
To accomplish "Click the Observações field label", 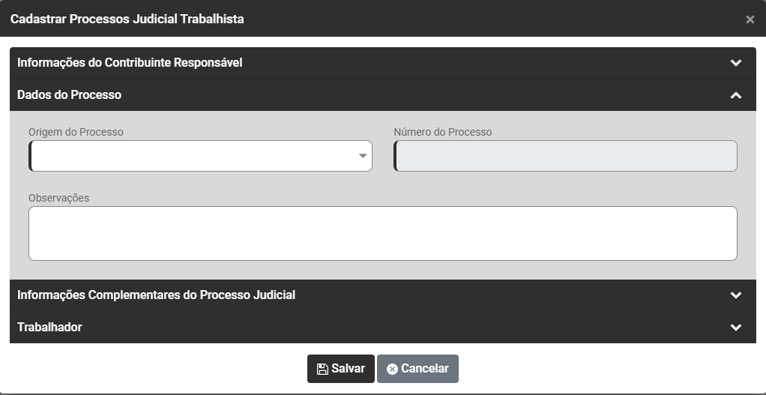I will (58, 198).
